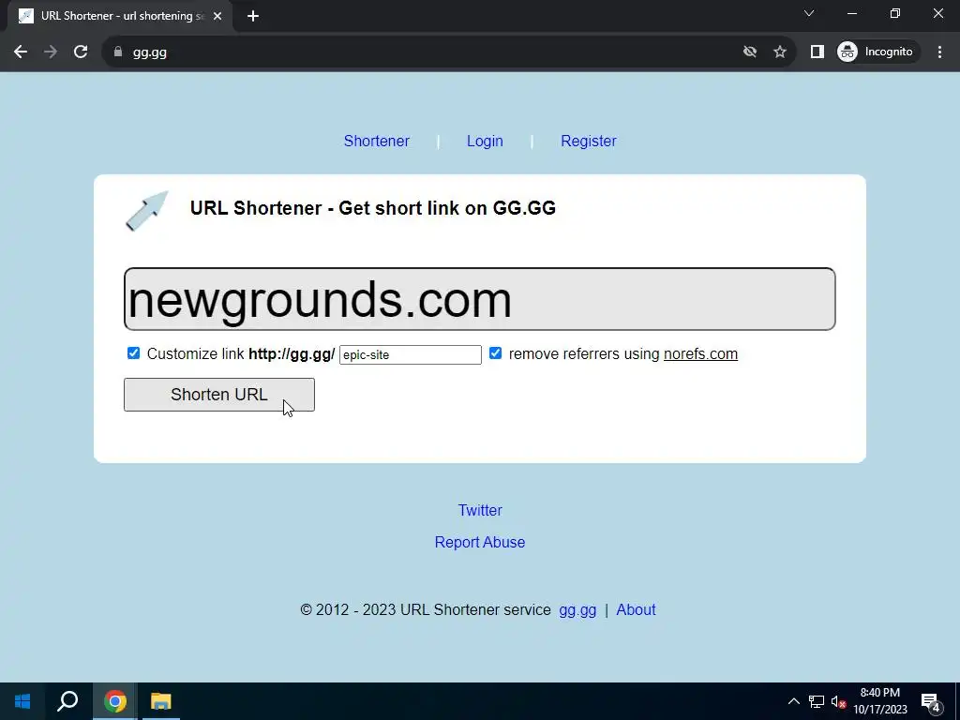Screen dimensions: 960x720
Task: Open File Explorer from the taskbar
Action: pos(161,701)
